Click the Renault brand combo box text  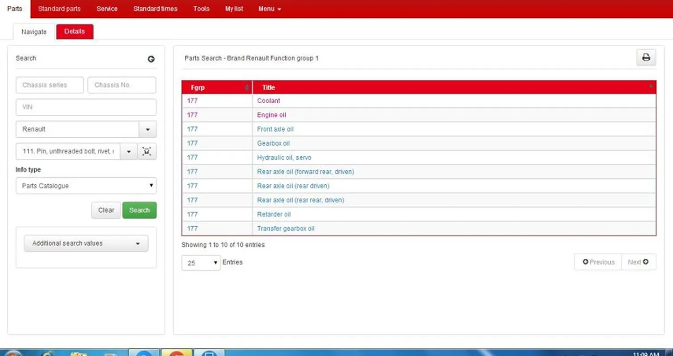point(77,129)
